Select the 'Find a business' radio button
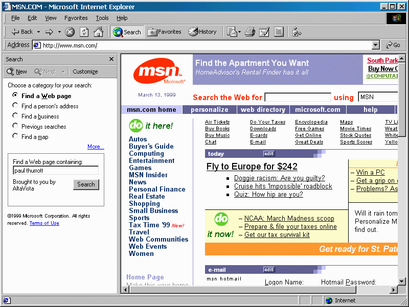409x307 pixels. [15, 116]
